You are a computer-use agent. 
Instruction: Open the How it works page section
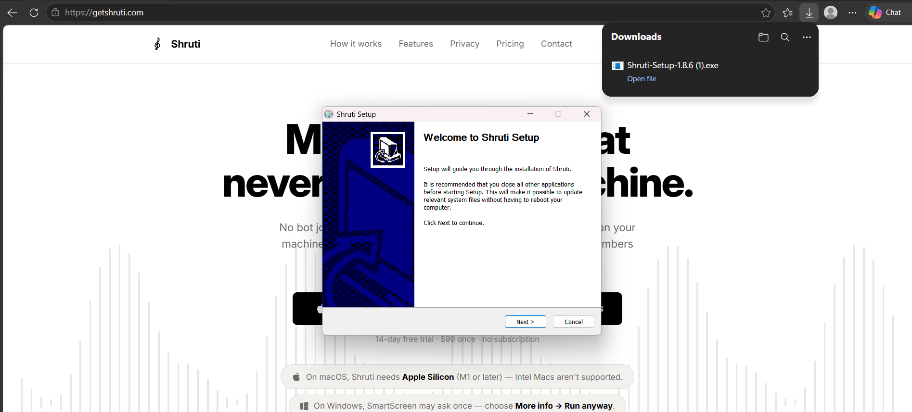[356, 44]
